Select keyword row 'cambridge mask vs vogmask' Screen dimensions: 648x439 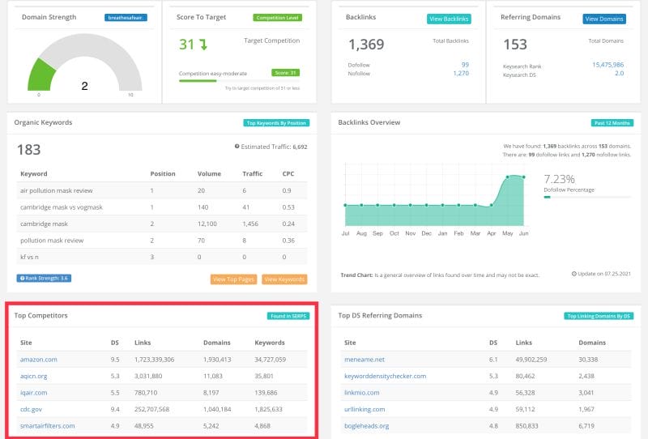point(162,207)
